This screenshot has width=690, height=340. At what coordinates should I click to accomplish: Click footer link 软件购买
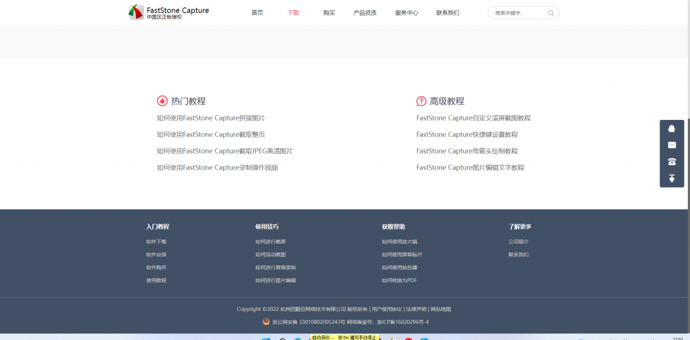tap(156, 267)
